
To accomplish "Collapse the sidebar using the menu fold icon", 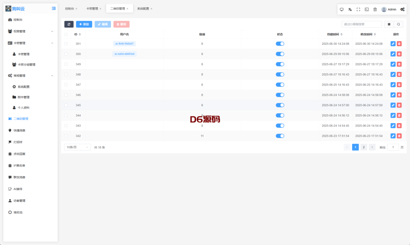I will [54, 8].
